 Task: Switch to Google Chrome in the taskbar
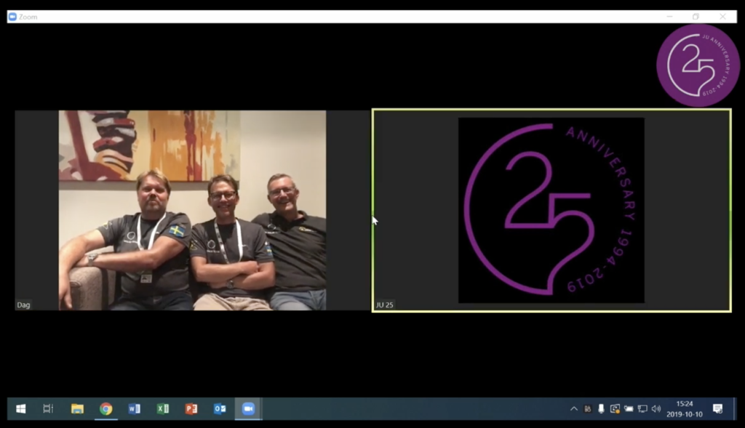pos(105,408)
